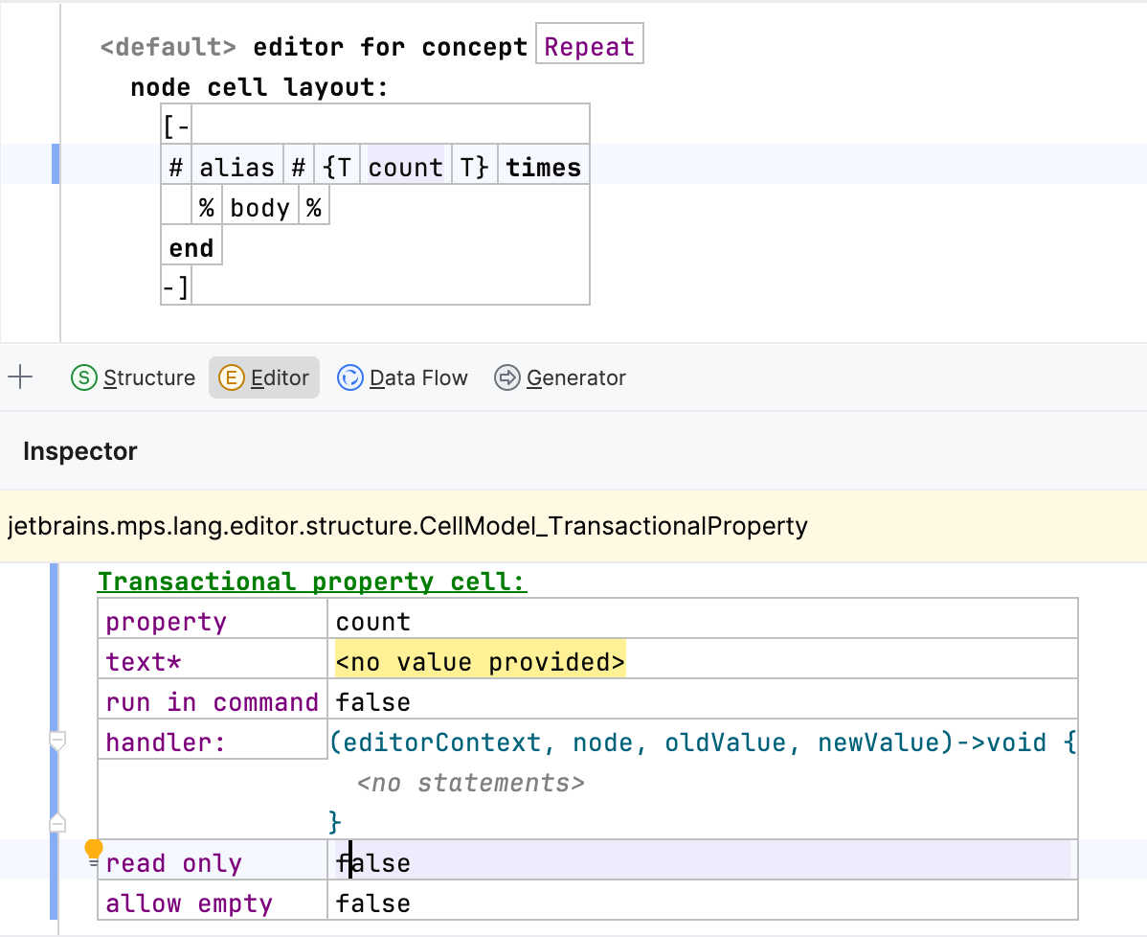Toggle the 'read only' false value
Screen dimensions: 1147x937
[373, 863]
